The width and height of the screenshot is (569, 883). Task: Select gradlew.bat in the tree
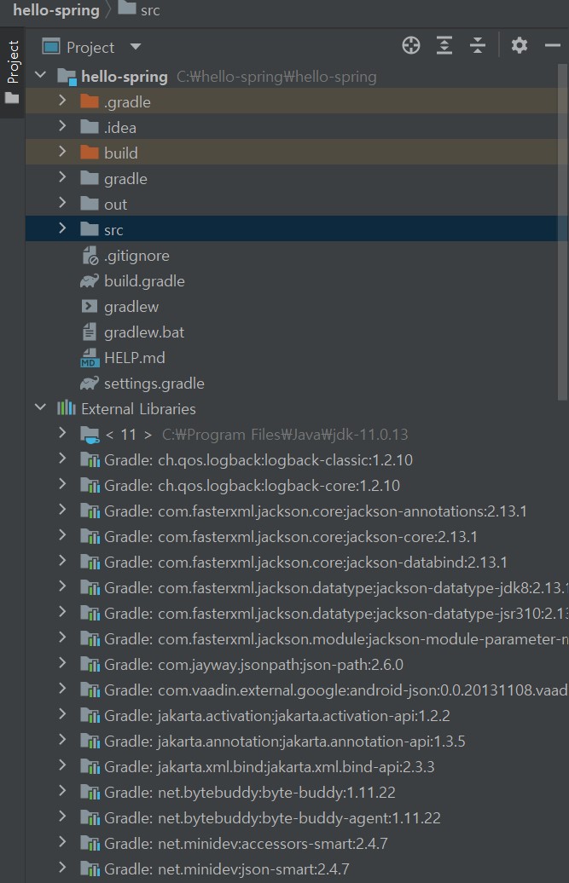[144, 332]
